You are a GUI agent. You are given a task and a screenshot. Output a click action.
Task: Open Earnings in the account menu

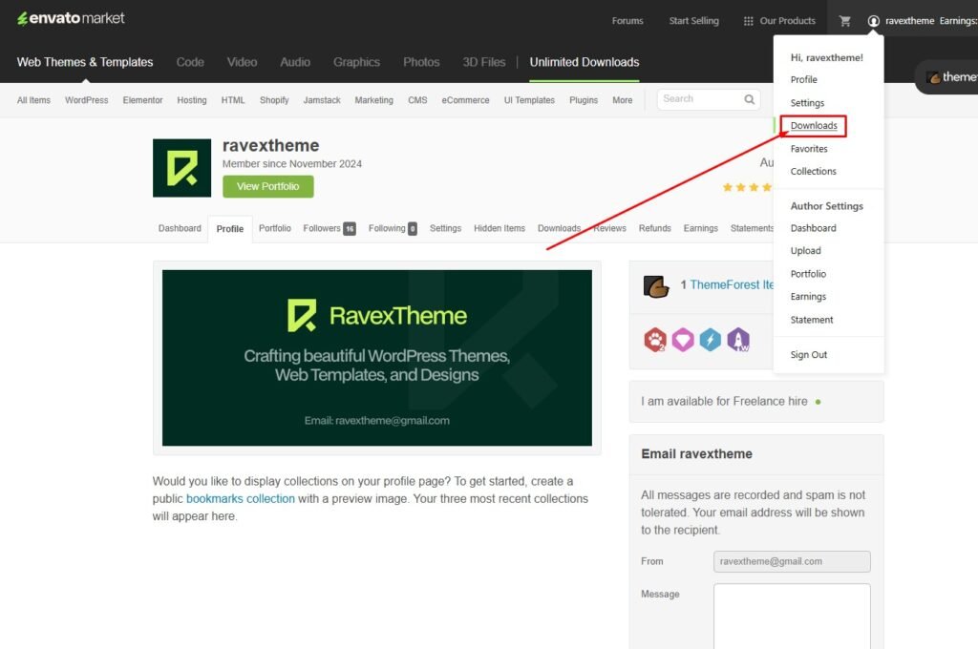point(808,297)
